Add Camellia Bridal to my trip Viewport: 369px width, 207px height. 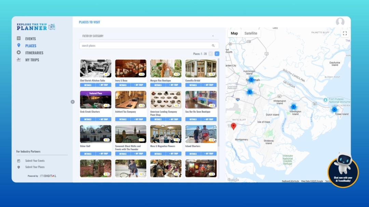[209, 85]
